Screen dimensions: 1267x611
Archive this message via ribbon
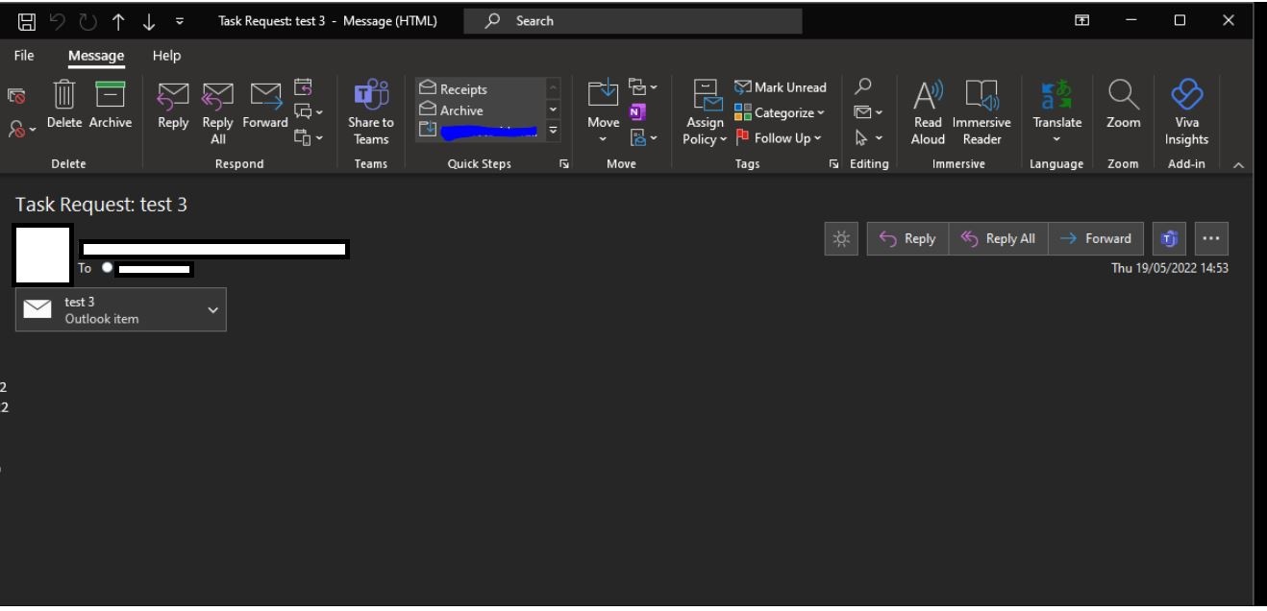111,105
